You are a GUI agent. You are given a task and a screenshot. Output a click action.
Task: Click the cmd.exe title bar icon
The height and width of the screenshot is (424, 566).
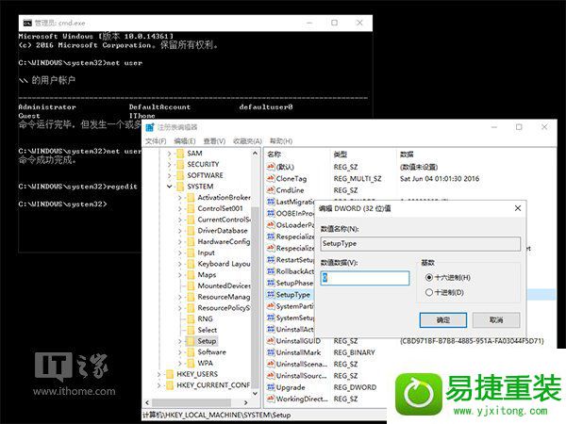click(x=27, y=23)
